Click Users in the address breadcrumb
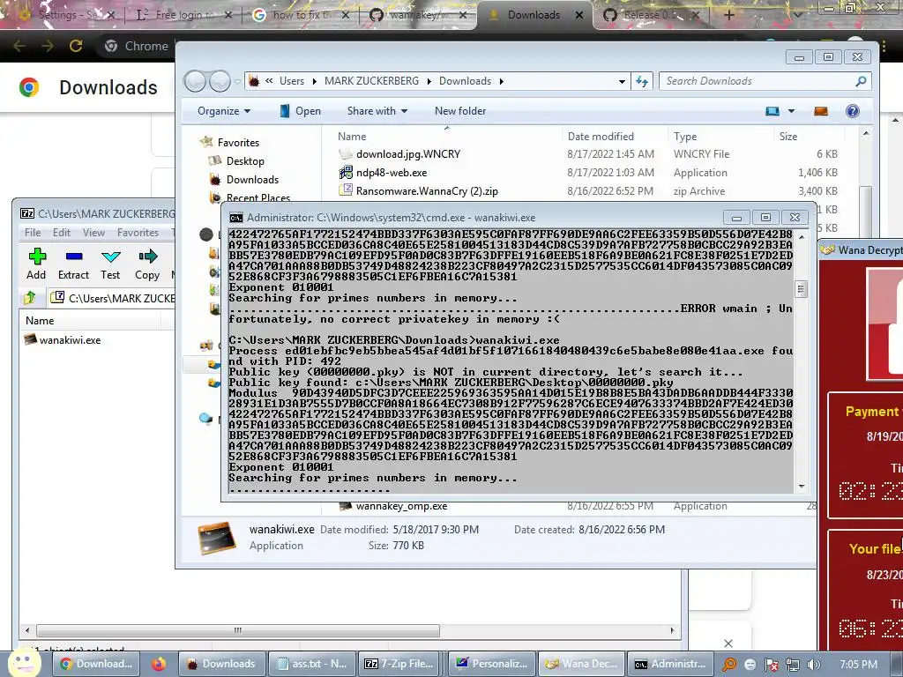Viewport: 903px width, 677px height. 292,81
